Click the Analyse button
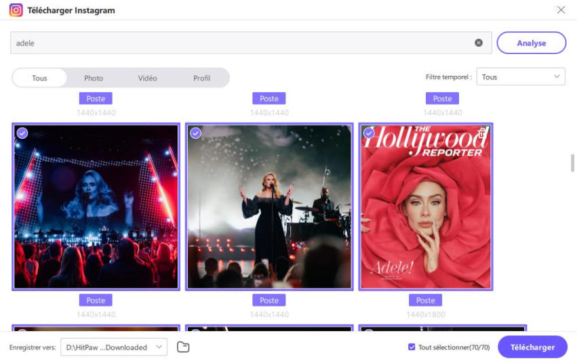This screenshot has height=363, width=577. click(x=531, y=43)
